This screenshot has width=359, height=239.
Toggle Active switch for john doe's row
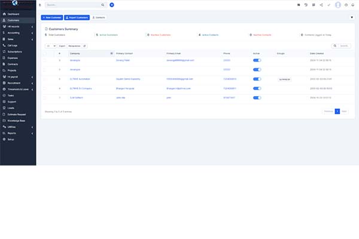click(257, 97)
